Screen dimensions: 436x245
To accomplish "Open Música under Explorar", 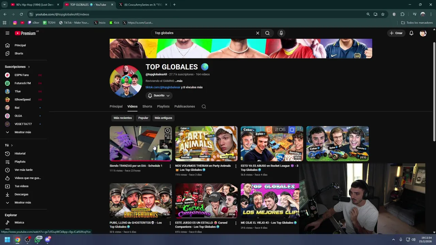I will 24,223.
